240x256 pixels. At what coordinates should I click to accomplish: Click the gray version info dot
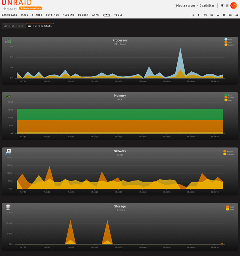(x=4, y=9)
